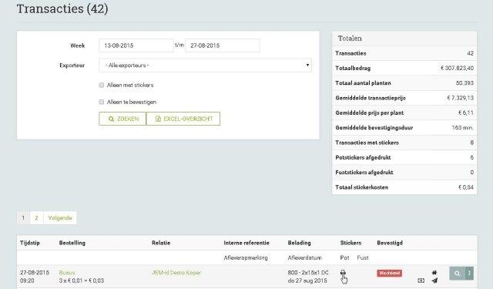Click the money banknote icon in transaction row

421,281
